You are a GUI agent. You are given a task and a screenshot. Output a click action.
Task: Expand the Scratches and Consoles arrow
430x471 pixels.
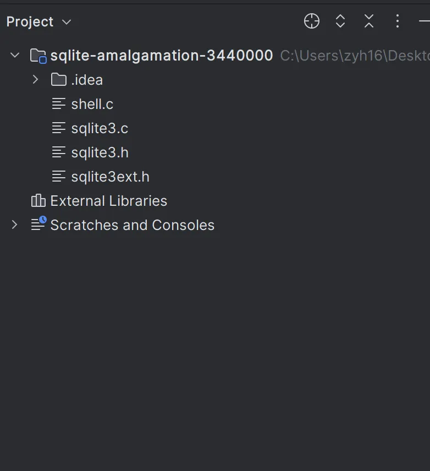[15, 224]
